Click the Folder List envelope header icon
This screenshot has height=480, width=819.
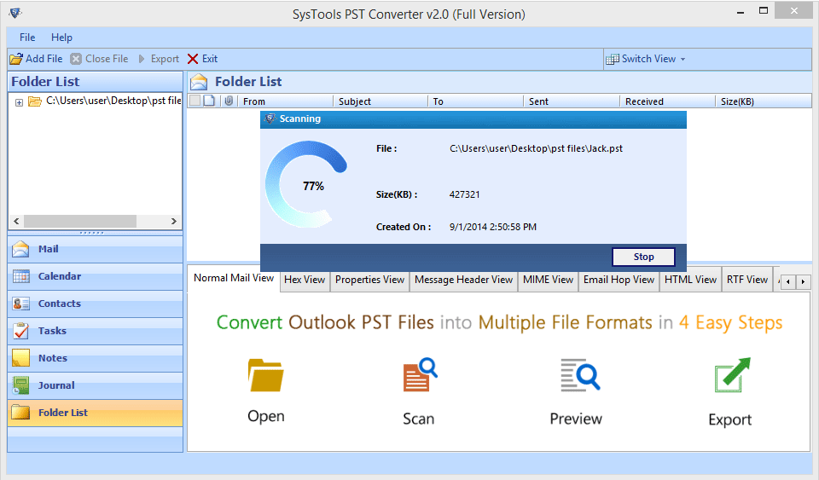coord(199,82)
